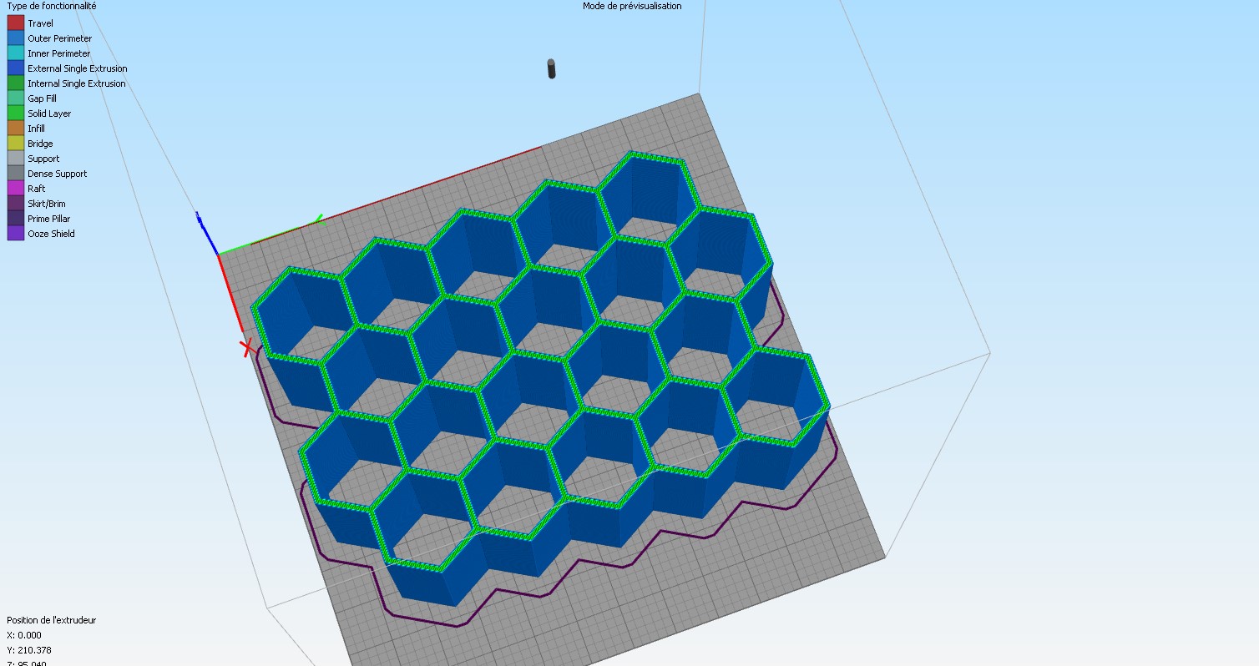Click the "Support" legend text
Screen dimensions: 1259x666
point(43,159)
